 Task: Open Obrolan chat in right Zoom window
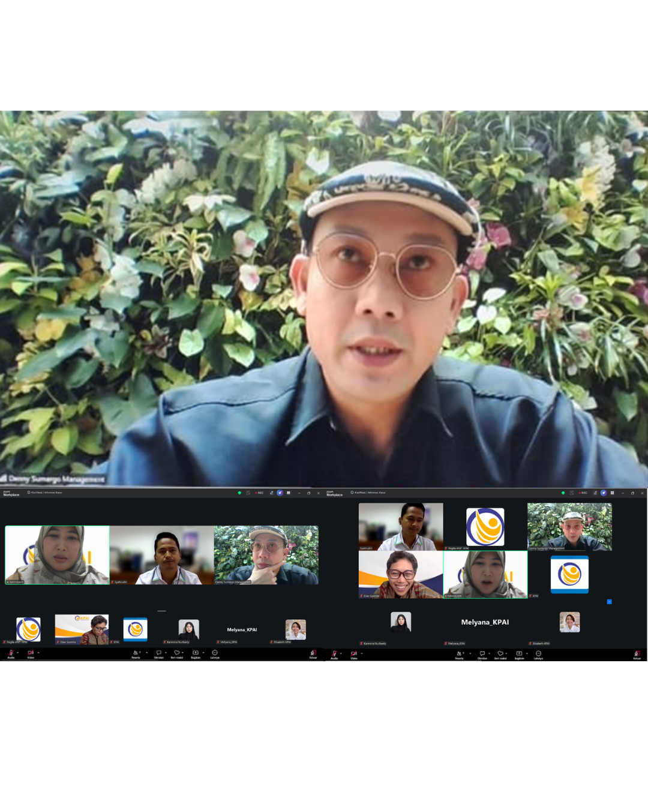tap(482, 653)
